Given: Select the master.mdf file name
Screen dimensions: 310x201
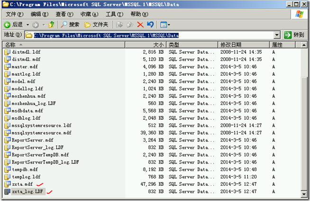Looking at the screenshot, I should pyautogui.click(x=25, y=67).
